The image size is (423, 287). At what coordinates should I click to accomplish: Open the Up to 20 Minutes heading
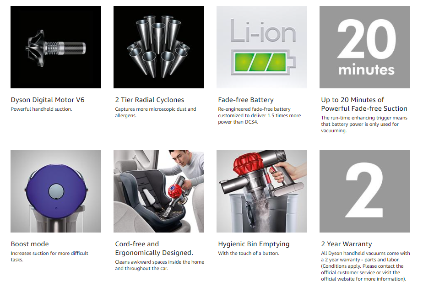[x=364, y=104]
